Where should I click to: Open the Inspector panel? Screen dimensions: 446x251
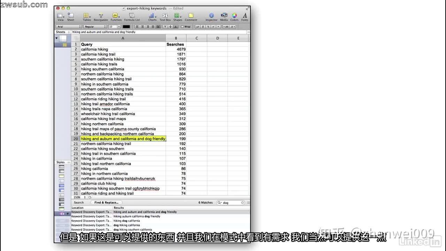click(x=211, y=16)
